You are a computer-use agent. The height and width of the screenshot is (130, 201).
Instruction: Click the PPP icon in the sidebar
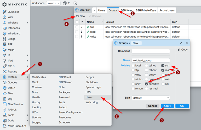click(x=5, y=44)
